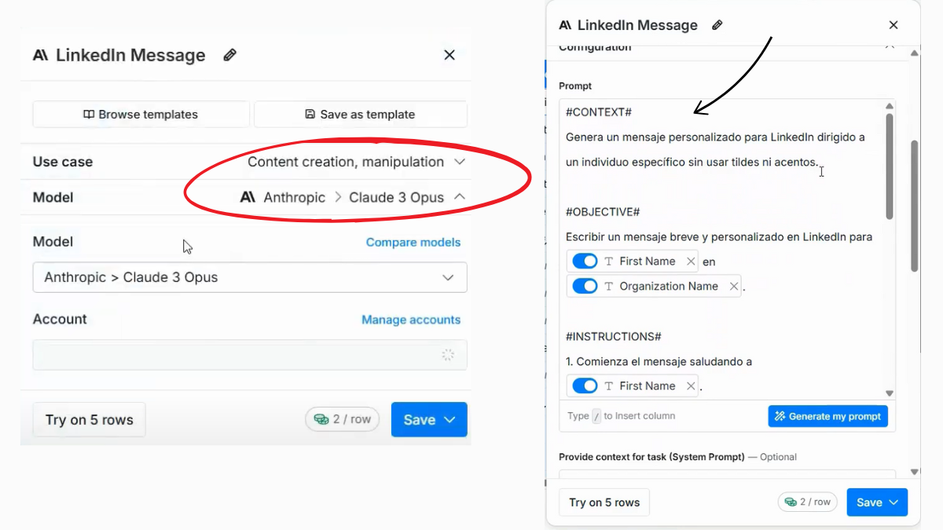Screen dimensions: 943x530
Task: Click the Provide context for task (System Prompt) label
Action: 651,457
